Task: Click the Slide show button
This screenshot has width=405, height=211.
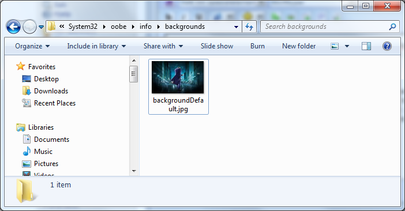Action: click(217, 46)
